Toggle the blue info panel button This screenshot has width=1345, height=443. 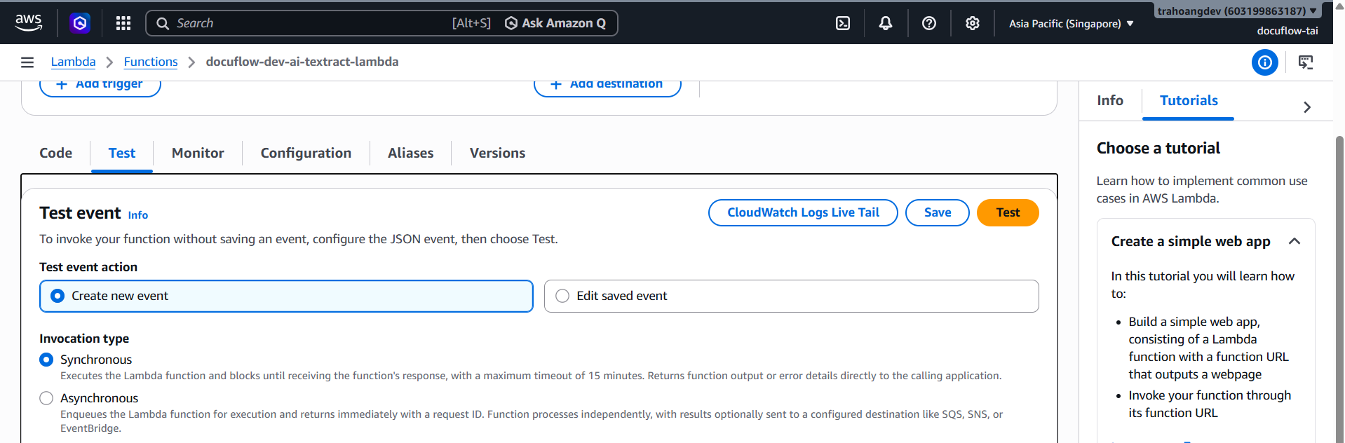(x=1264, y=62)
